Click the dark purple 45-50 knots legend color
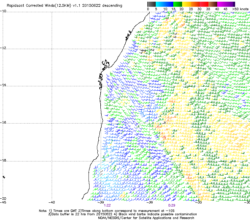 tap(230, 4)
